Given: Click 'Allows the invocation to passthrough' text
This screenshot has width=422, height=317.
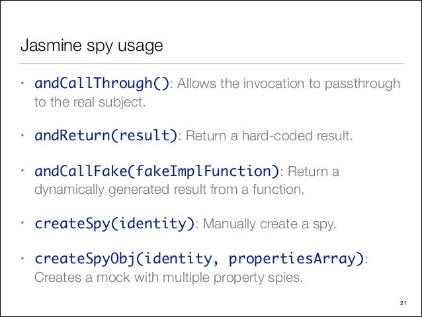Looking at the screenshot, I should 289,84.
